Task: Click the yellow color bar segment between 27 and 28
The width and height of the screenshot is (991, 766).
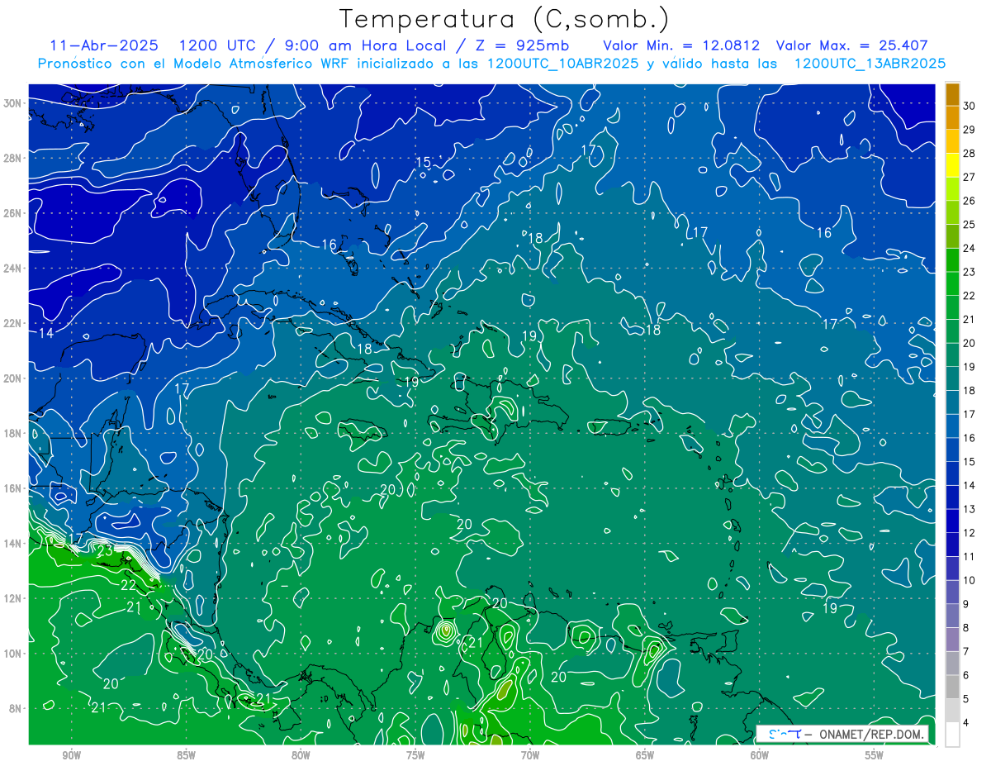Action: (953, 165)
